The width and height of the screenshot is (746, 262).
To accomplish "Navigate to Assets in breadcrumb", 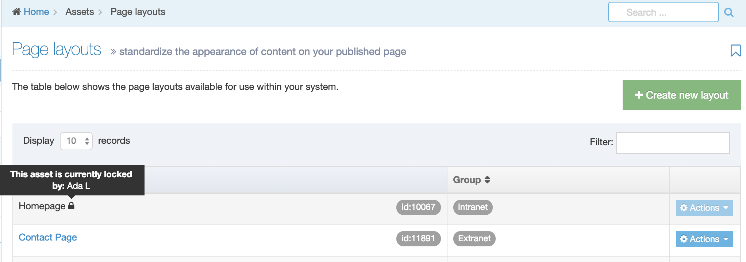I will coord(80,12).
